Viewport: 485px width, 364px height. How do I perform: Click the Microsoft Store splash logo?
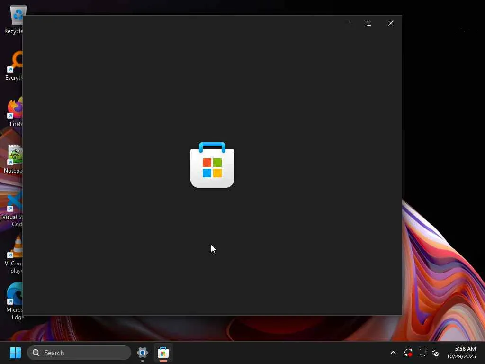pyautogui.click(x=212, y=164)
